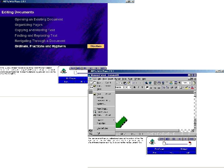Viewport: 224px width, 168px height.
Task: Click Notepad button in the Word tutorial player
Action: point(184,149)
